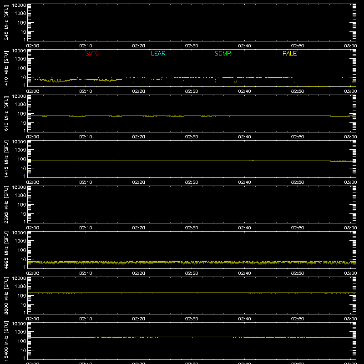Select the 8800 MHz [SFU] axis title

coord(6,295)
